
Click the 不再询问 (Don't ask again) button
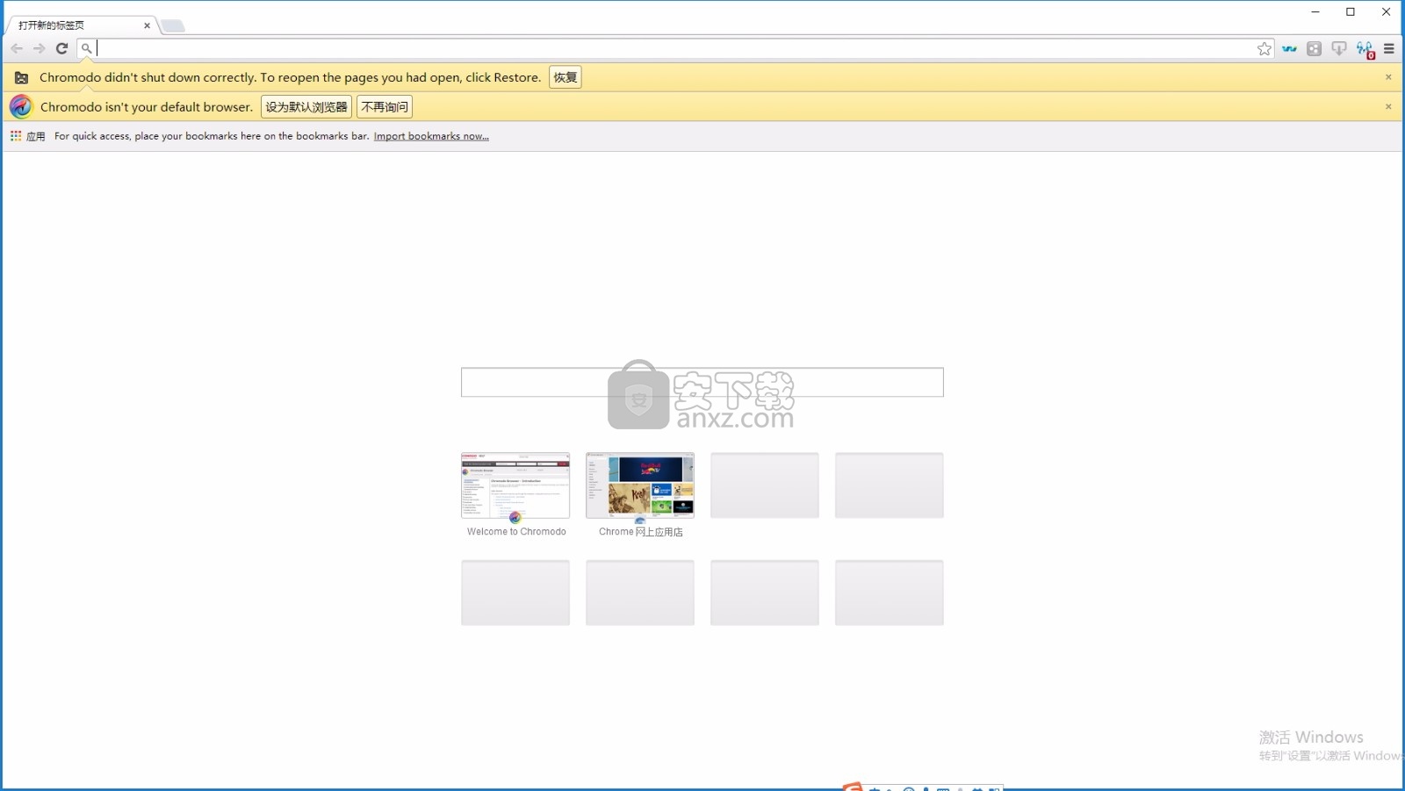pyautogui.click(x=385, y=107)
